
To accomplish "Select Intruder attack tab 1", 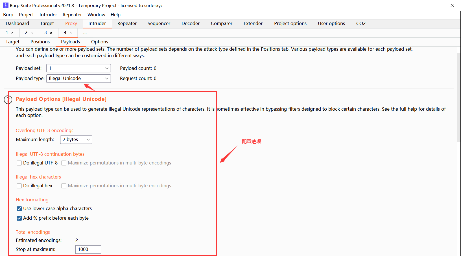I will pos(7,33).
